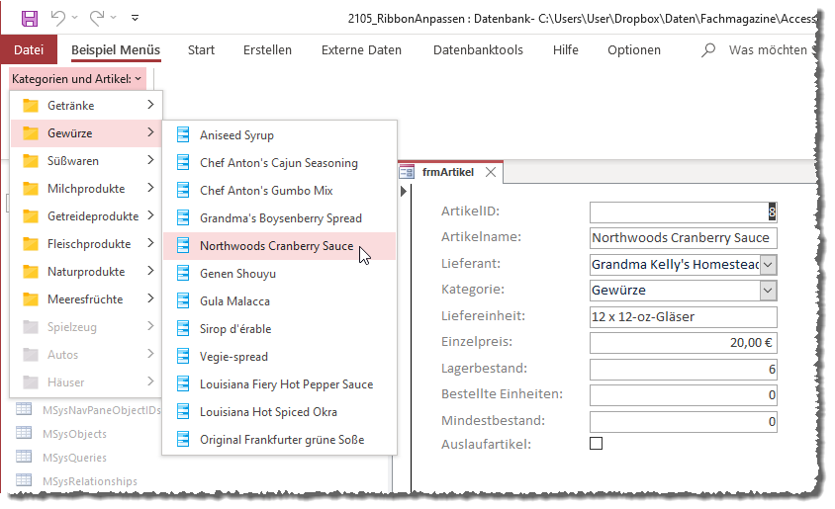
Task: Select the MSysRelationships table
Action: click(x=89, y=480)
